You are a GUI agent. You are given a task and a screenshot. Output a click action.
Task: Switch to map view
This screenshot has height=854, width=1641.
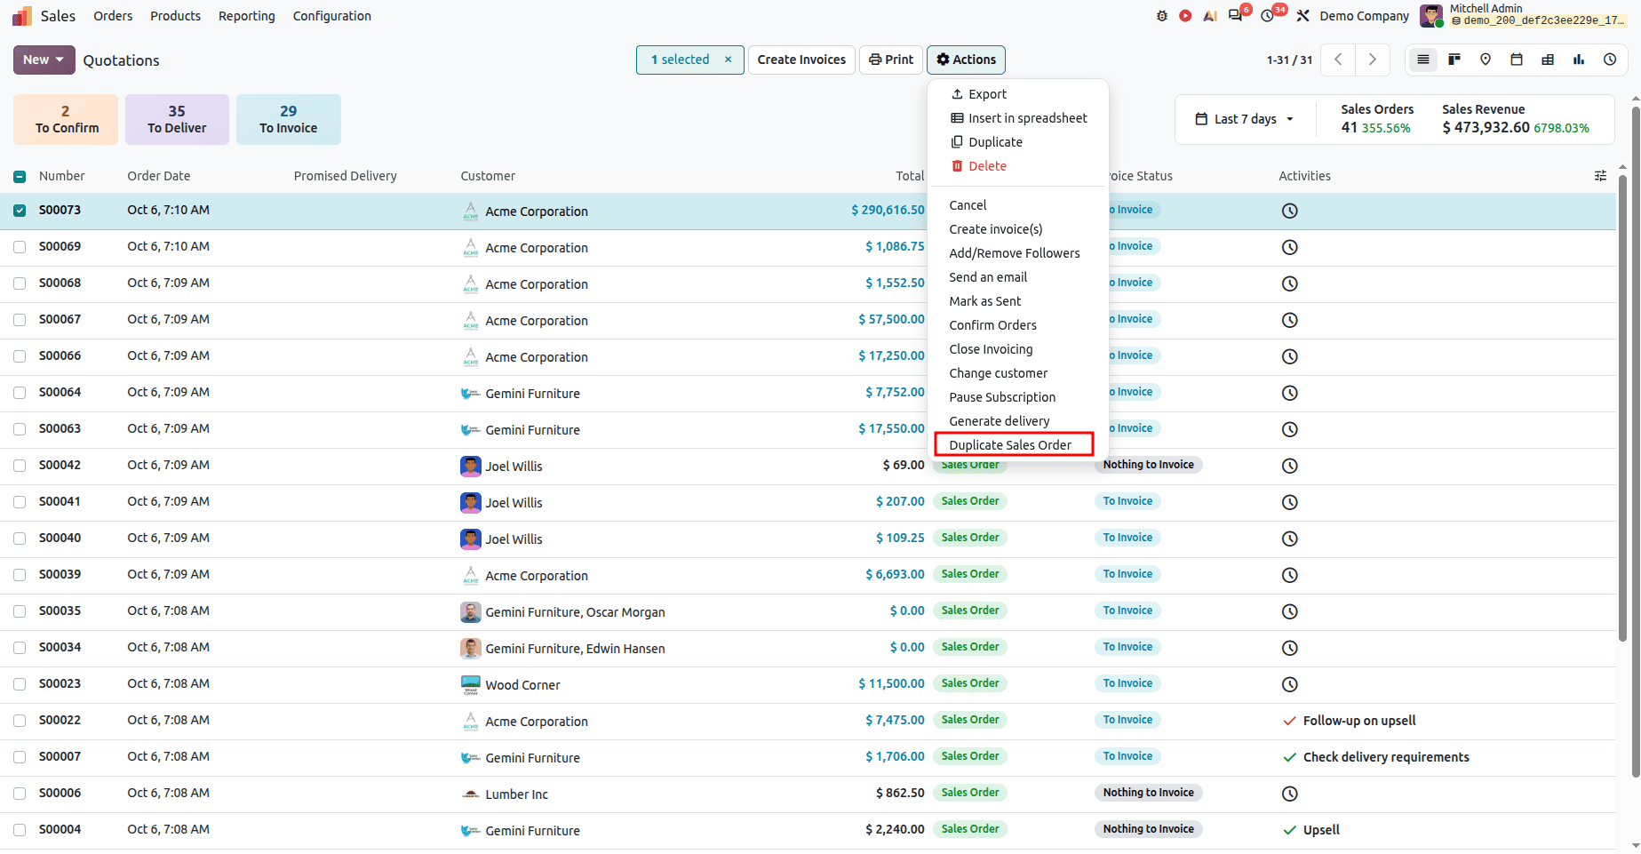tap(1486, 60)
